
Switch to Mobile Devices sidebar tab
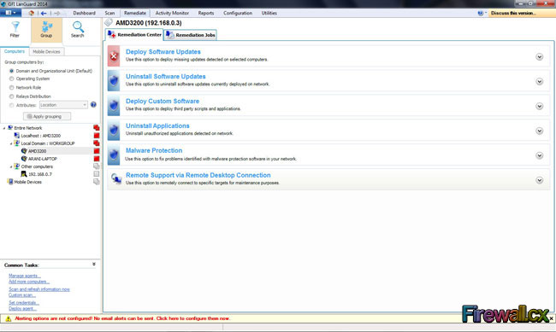click(46, 52)
